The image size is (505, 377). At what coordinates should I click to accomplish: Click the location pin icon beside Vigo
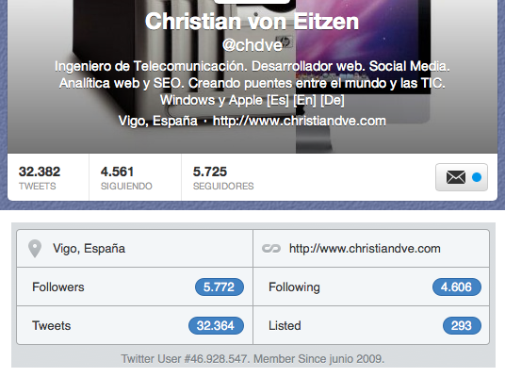[x=35, y=249]
